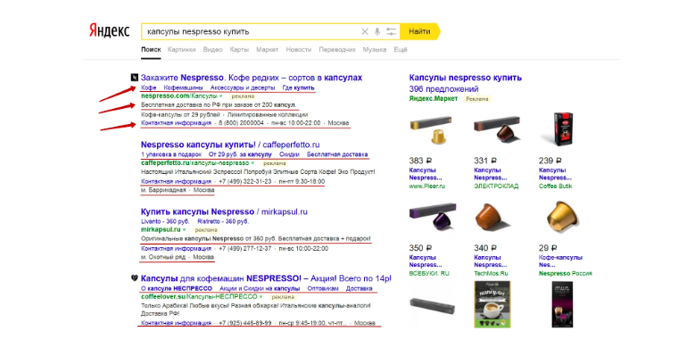Click the Nespresso favicon beside first result

pyautogui.click(x=135, y=78)
